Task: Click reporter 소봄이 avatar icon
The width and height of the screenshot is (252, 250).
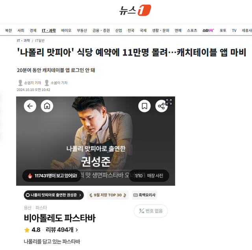Action: click(47, 83)
